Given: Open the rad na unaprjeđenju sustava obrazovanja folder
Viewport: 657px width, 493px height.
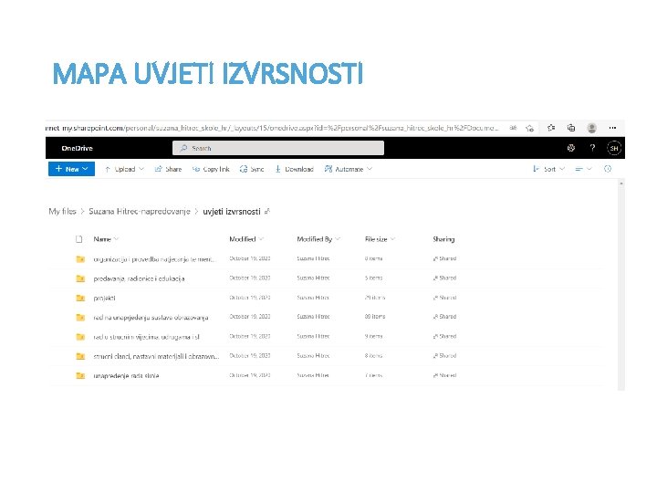Looking at the screenshot, I should [151, 318].
